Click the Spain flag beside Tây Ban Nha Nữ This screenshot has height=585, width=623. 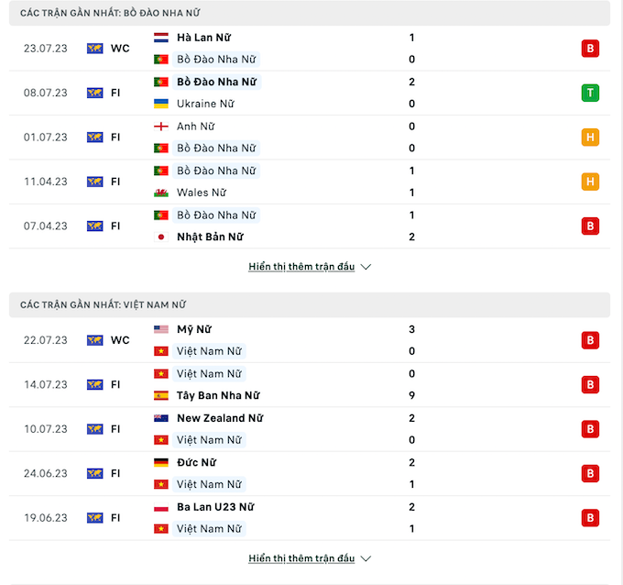click(x=161, y=396)
